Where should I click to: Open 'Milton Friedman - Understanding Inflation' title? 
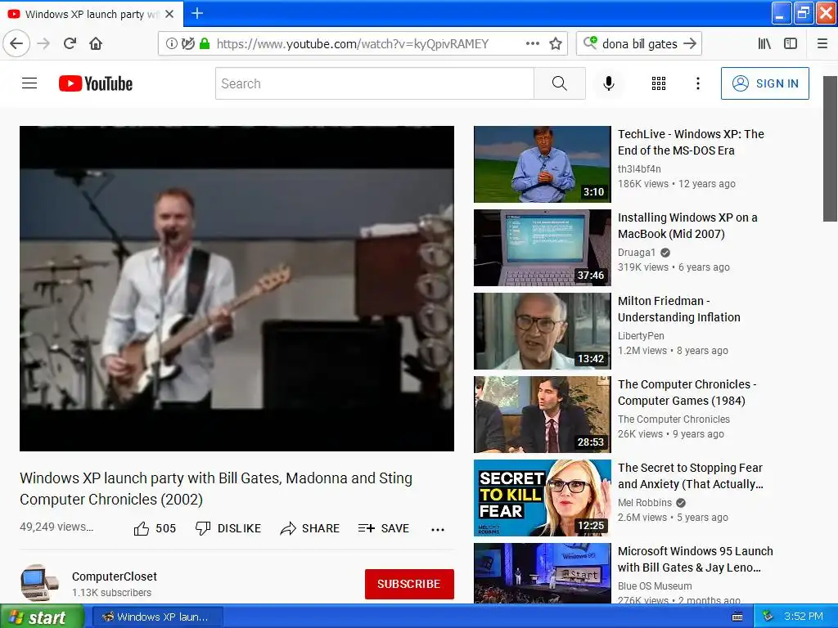[x=679, y=308]
